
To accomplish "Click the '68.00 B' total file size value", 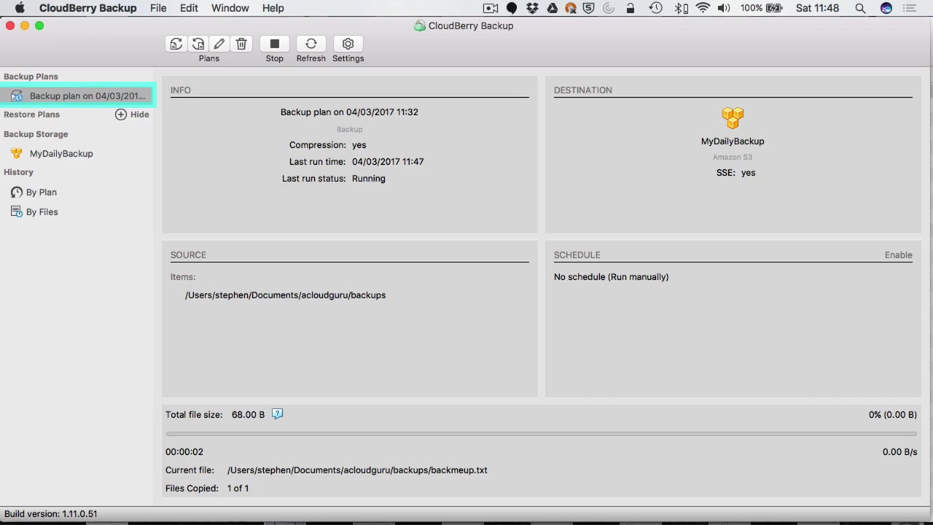I will (248, 415).
